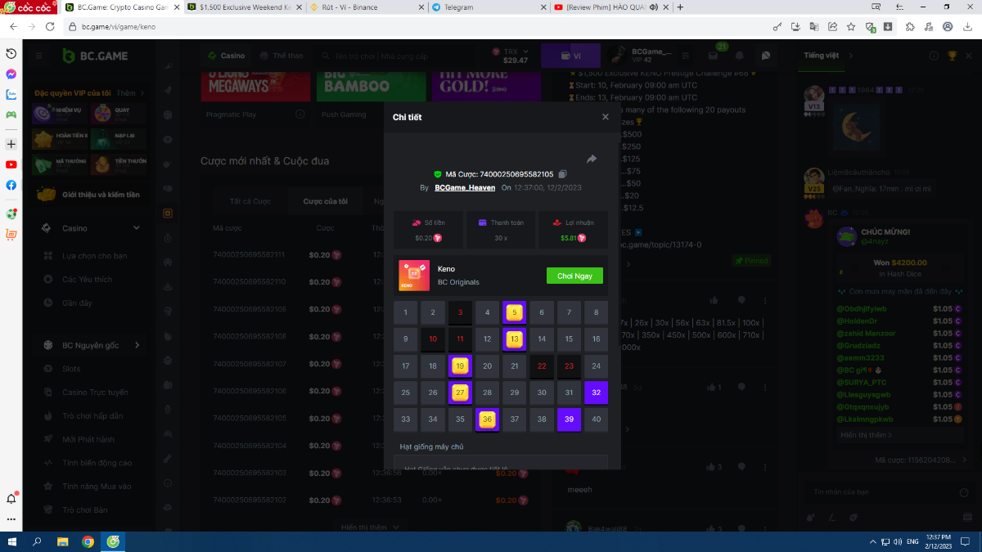Viewport: 982px width, 552px height.
Task: Collapse the Casino sidebar section
Action: click(137, 228)
